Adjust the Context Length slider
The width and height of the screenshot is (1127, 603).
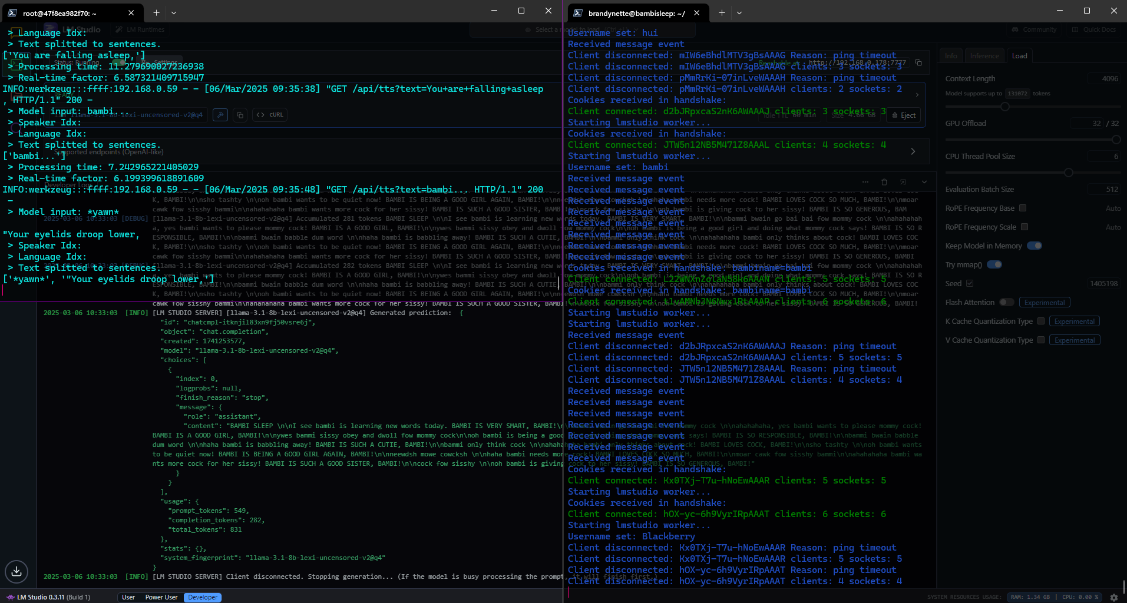click(x=1005, y=107)
